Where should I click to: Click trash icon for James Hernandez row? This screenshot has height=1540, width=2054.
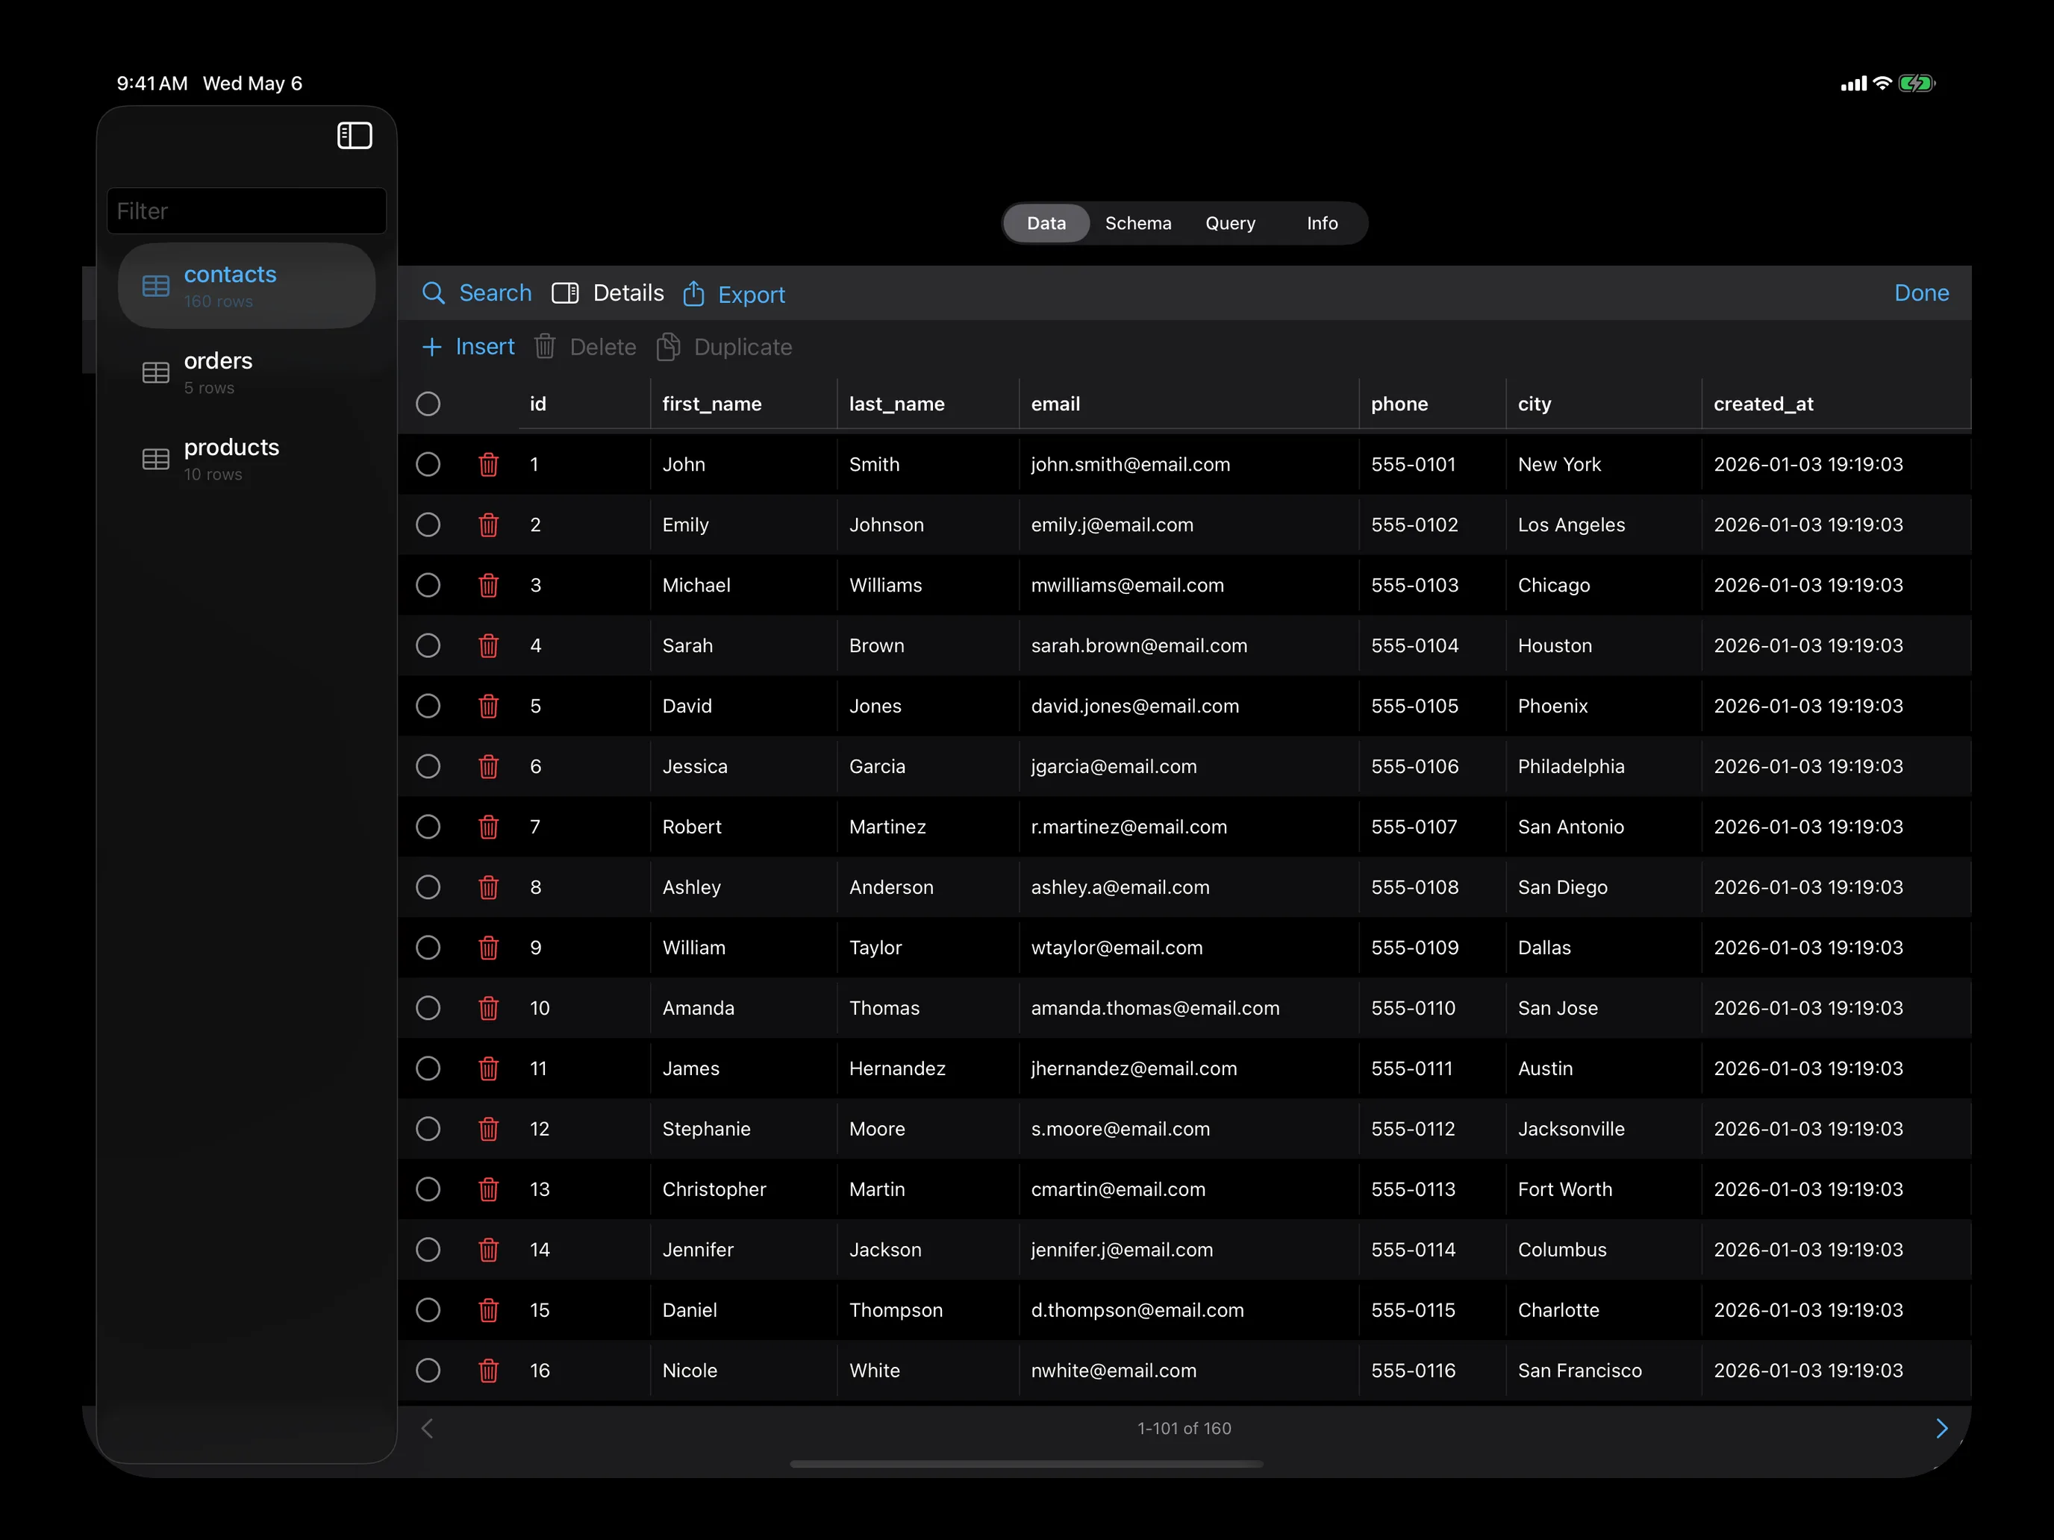(488, 1068)
